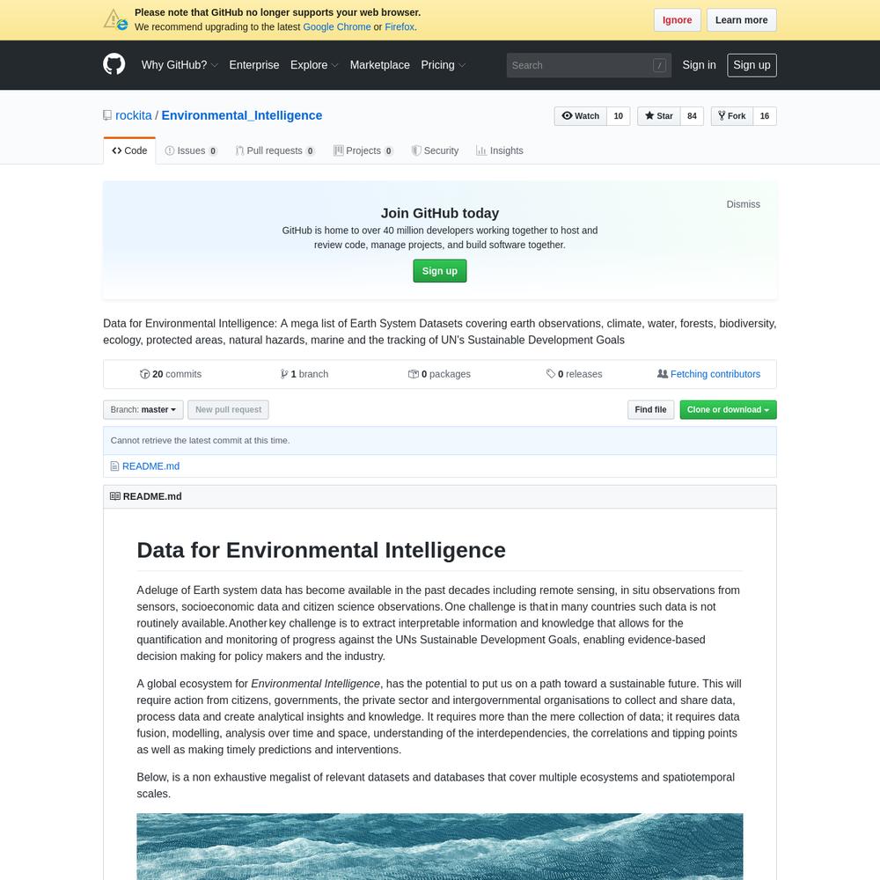Switch to the Security tab
880x880 pixels.
click(x=435, y=150)
